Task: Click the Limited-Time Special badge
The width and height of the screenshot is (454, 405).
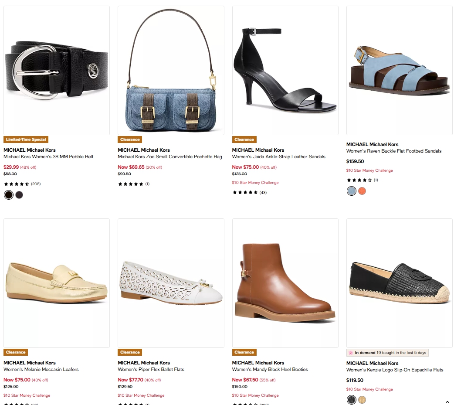Action: point(26,140)
